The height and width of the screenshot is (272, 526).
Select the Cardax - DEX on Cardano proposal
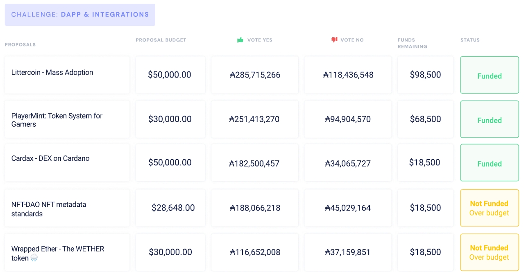(x=50, y=158)
